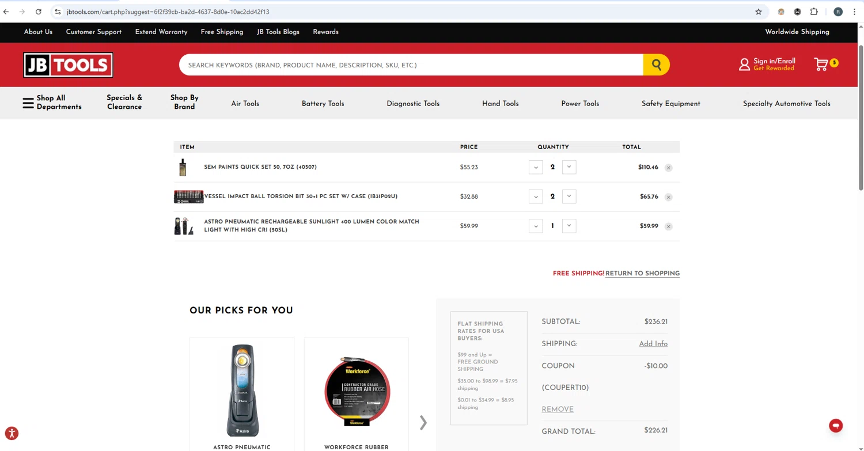This screenshot has height=451, width=864.
Task: Open the Air Tools menu
Action: point(245,104)
